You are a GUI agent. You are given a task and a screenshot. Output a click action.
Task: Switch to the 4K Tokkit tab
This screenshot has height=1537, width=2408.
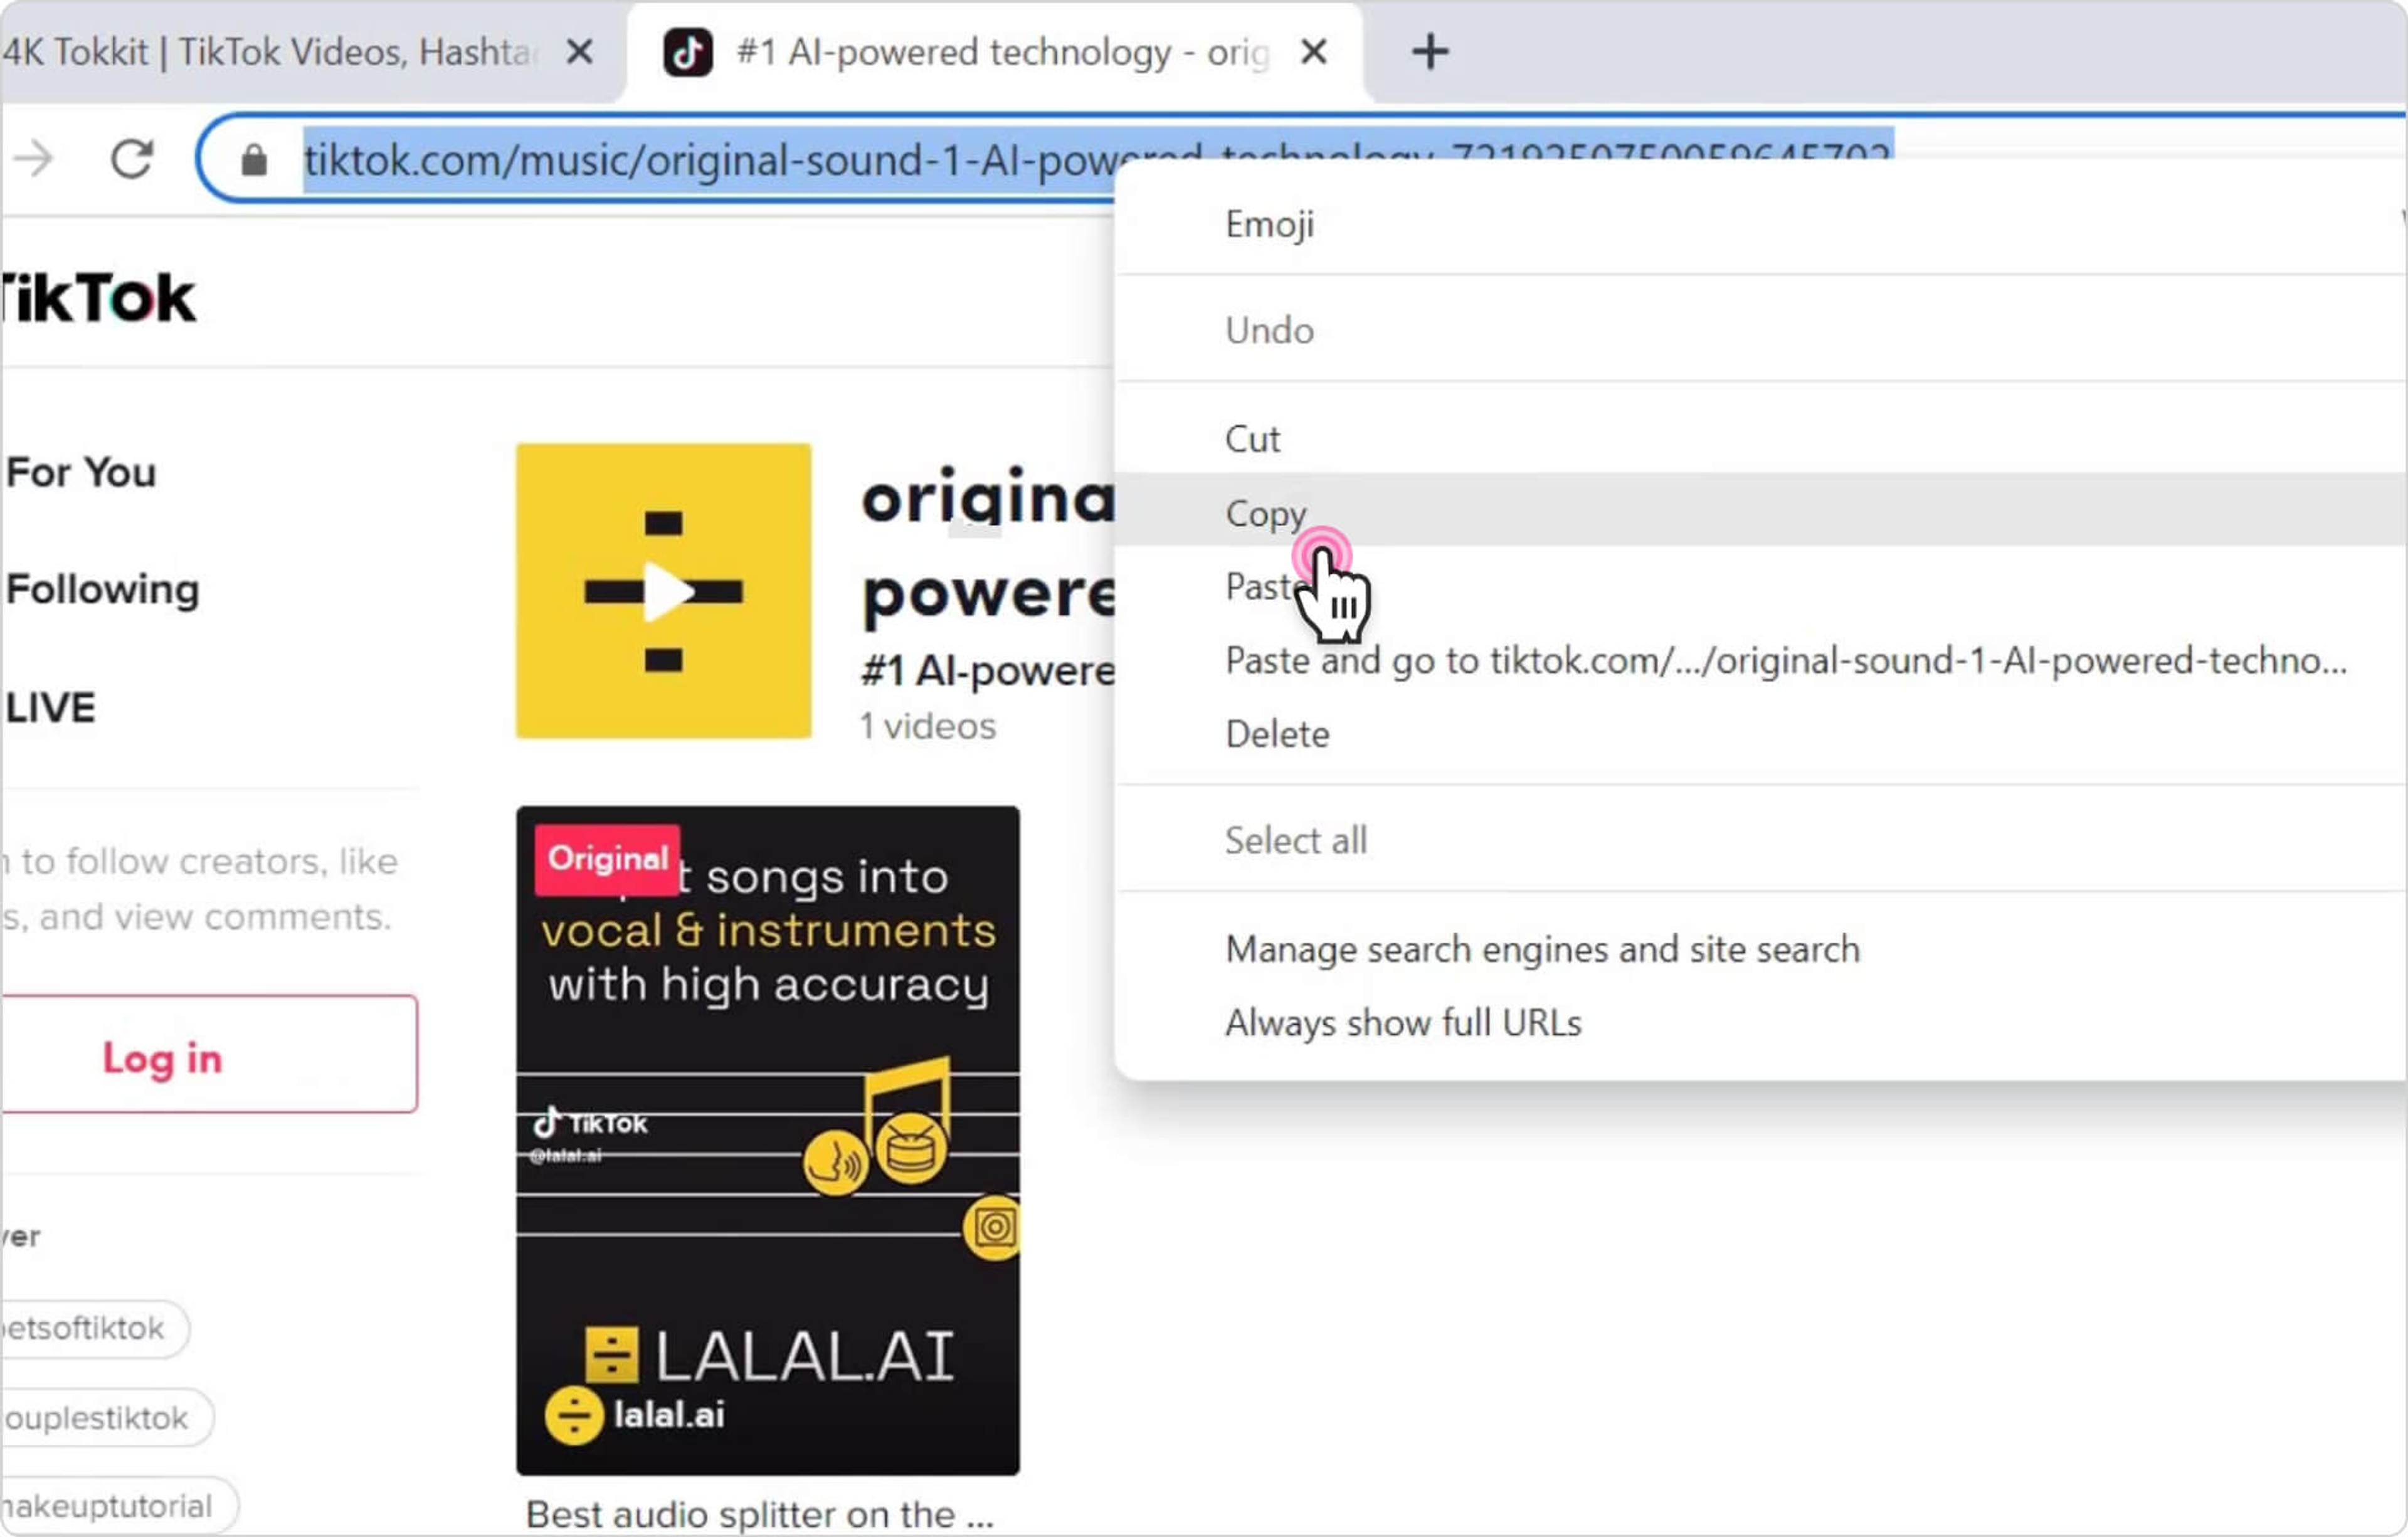tap(270, 52)
